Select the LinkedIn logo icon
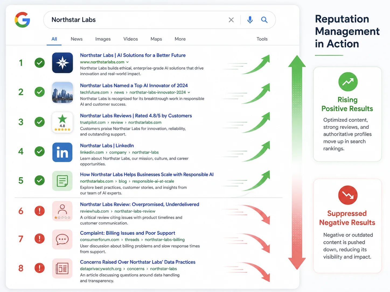The height and width of the screenshot is (292, 390). coord(62,152)
